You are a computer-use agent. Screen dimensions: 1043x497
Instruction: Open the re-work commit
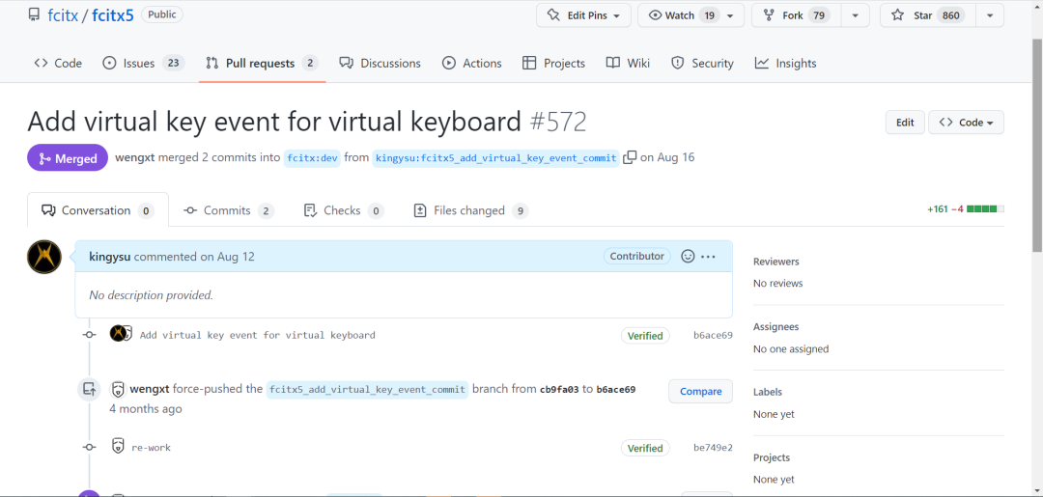coord(151,448)
